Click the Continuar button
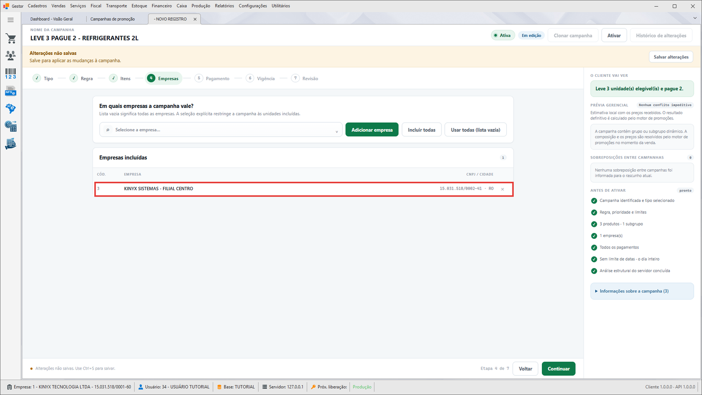 coord(559,369)
